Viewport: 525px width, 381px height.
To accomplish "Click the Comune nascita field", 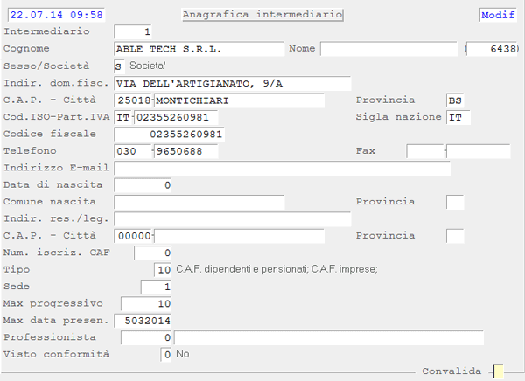I will point(199,202).
